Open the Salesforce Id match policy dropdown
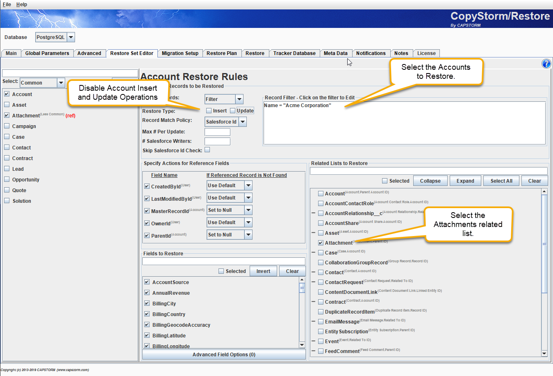The width and height of the screenshot is (553, 376). (x=243, y=122)
